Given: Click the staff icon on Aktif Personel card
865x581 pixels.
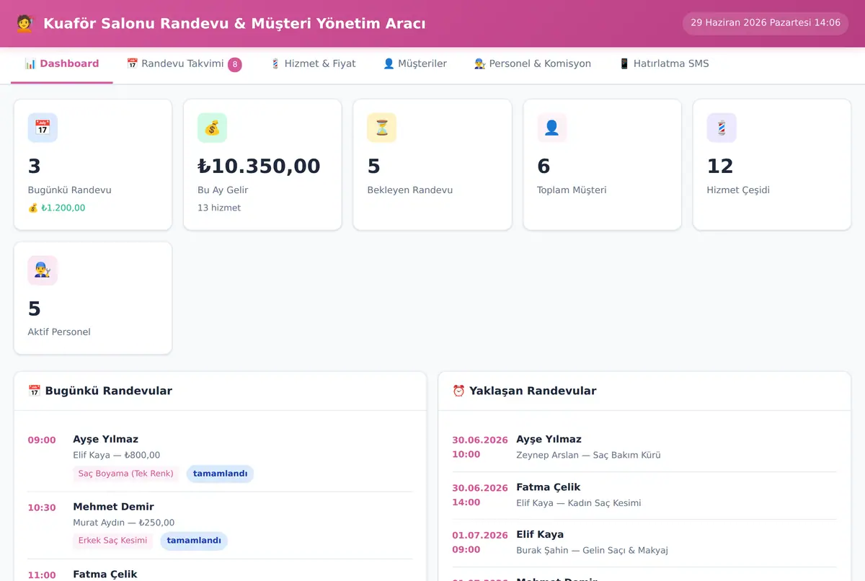Looking at the screenshot, I should tap(43, 270).
